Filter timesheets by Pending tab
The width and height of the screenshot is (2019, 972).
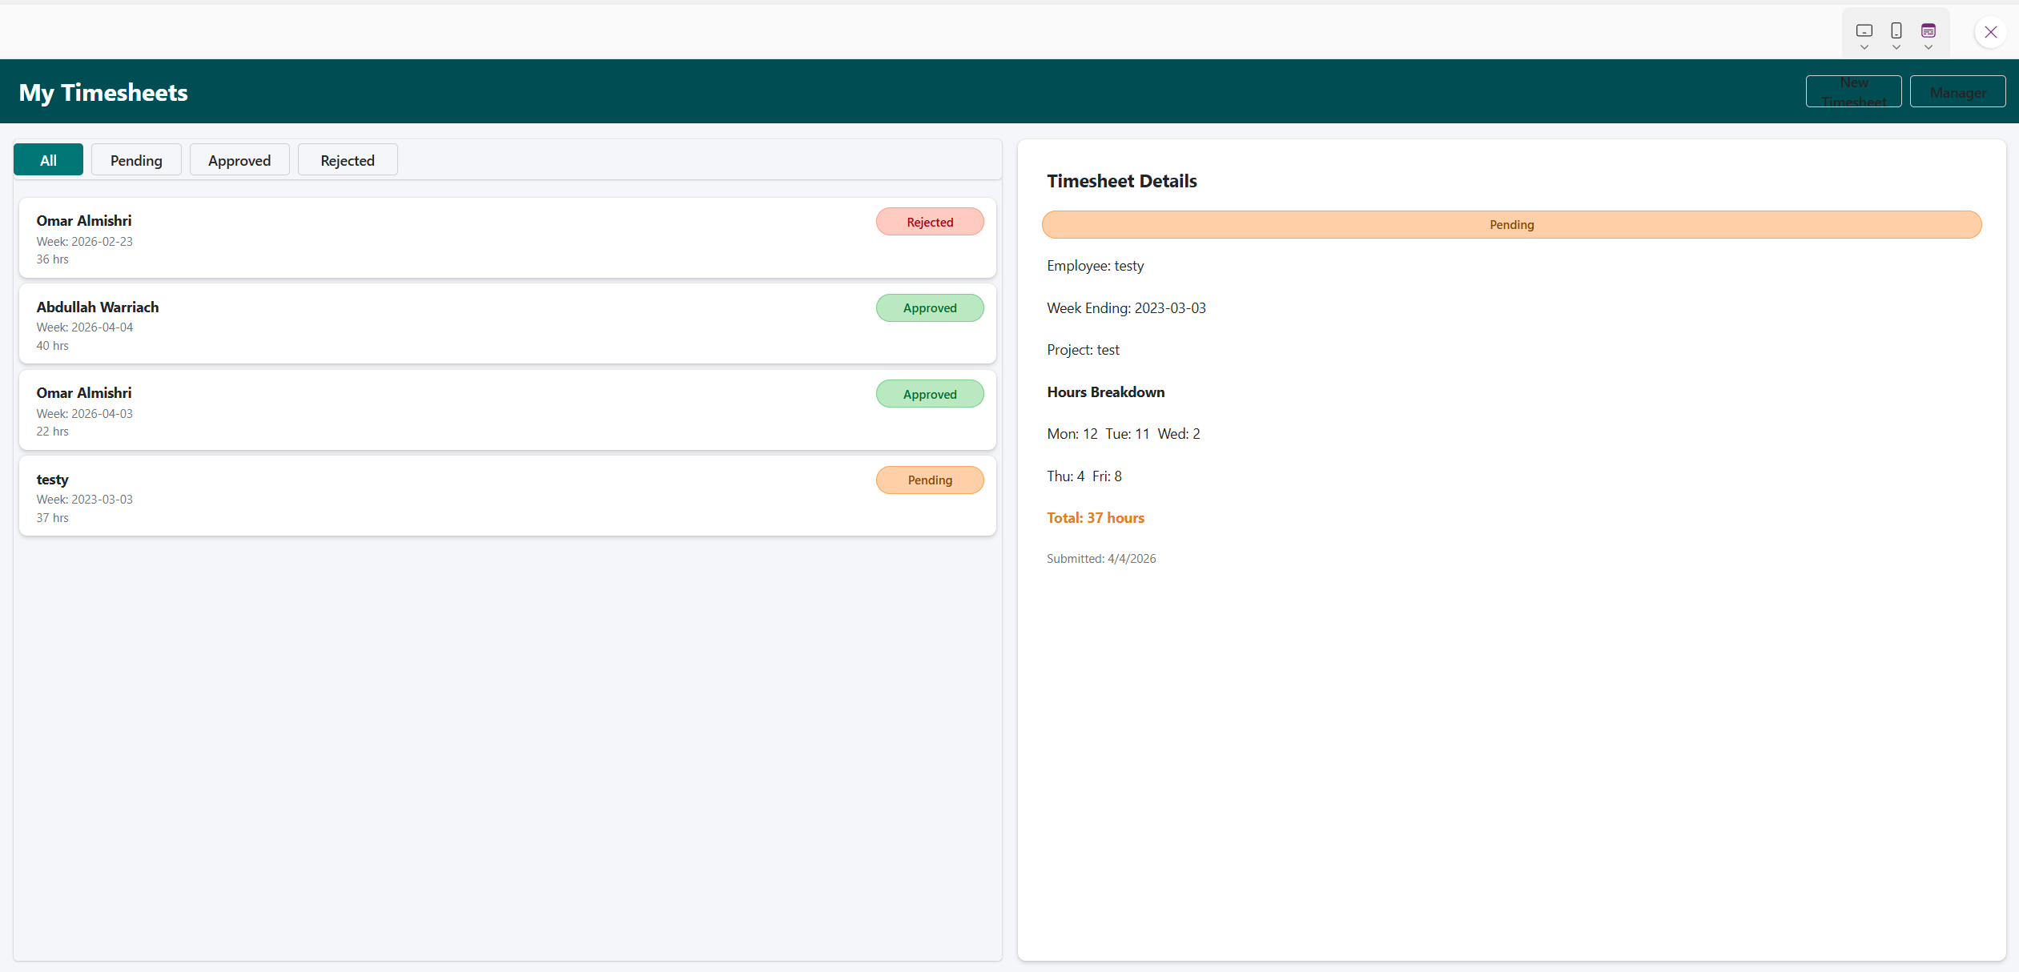(136, 160)
